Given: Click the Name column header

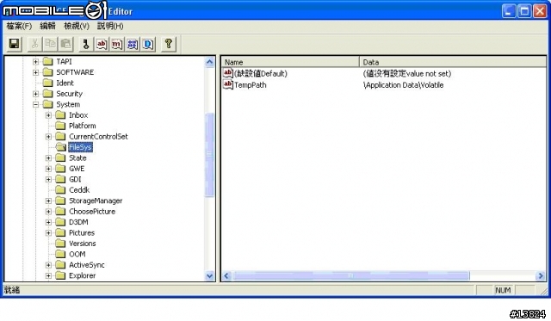Looking at the screenshot, I should (290, 62).
